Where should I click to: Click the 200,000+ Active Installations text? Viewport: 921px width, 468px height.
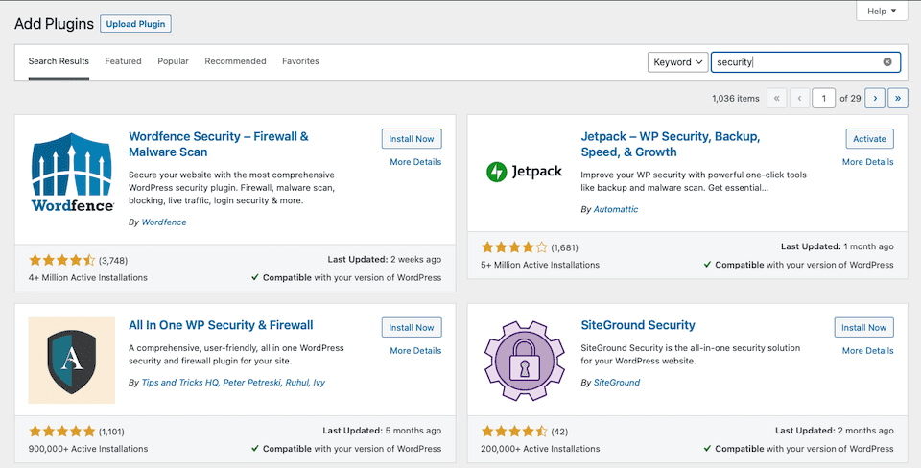(540, 449)
